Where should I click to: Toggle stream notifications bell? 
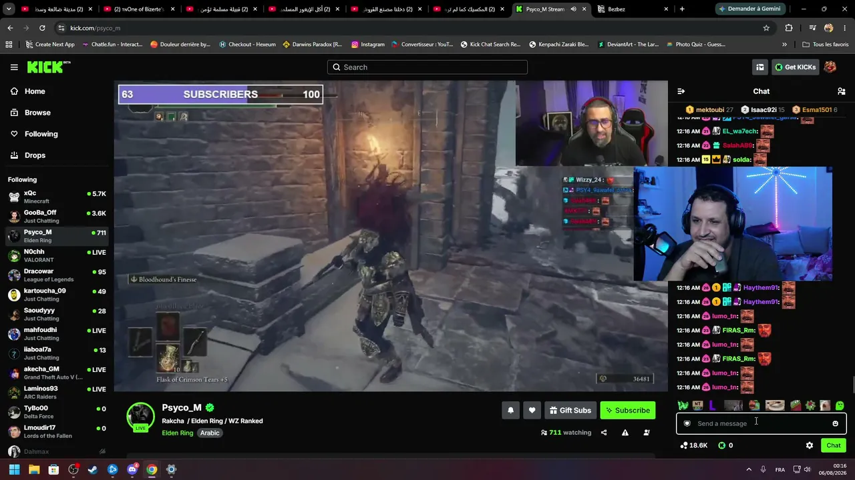coord(511,411)
